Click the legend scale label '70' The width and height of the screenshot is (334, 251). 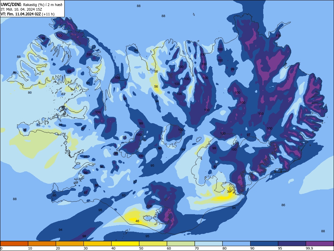pyautogui.click(x=197, y=248)
